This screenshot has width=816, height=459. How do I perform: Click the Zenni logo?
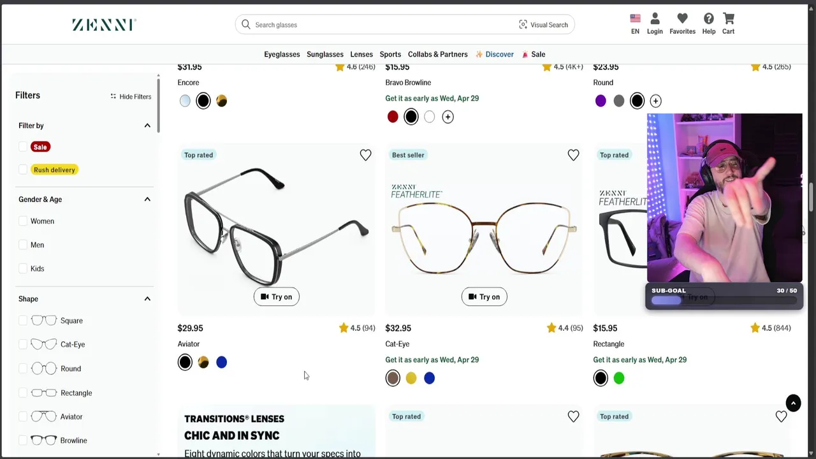pyautogui.click(x=104, y=25)
